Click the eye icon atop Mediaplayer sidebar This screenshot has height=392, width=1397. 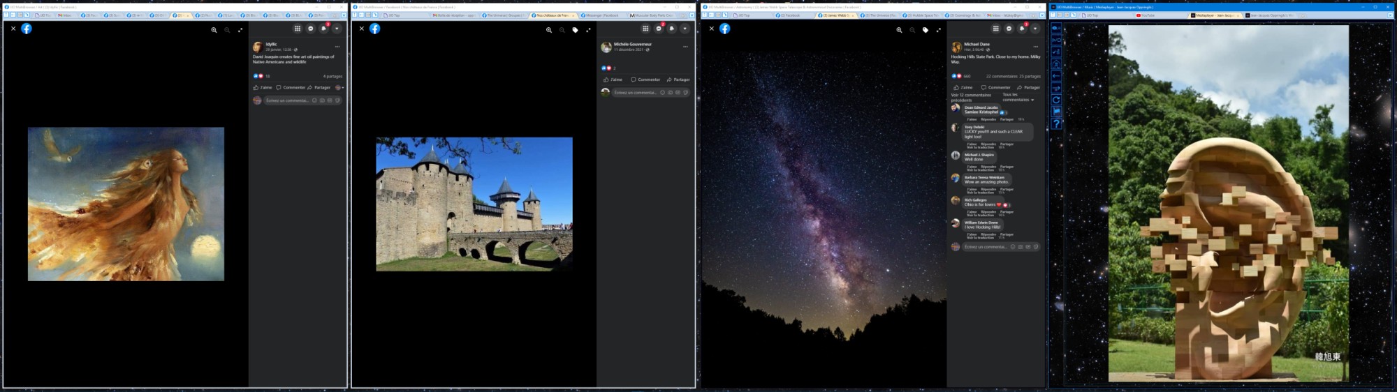tap(1056, 29)
